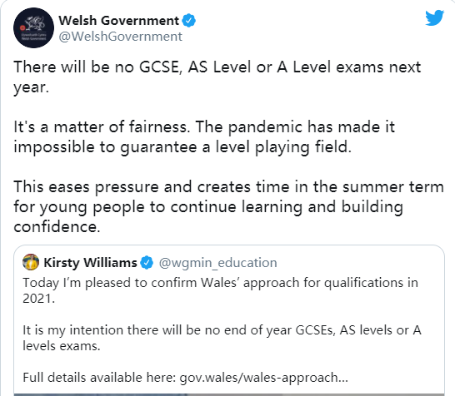This screenshot has width=455, height=396.
Task: Visit the @wgmin_education handle
Action: (218, 263)
